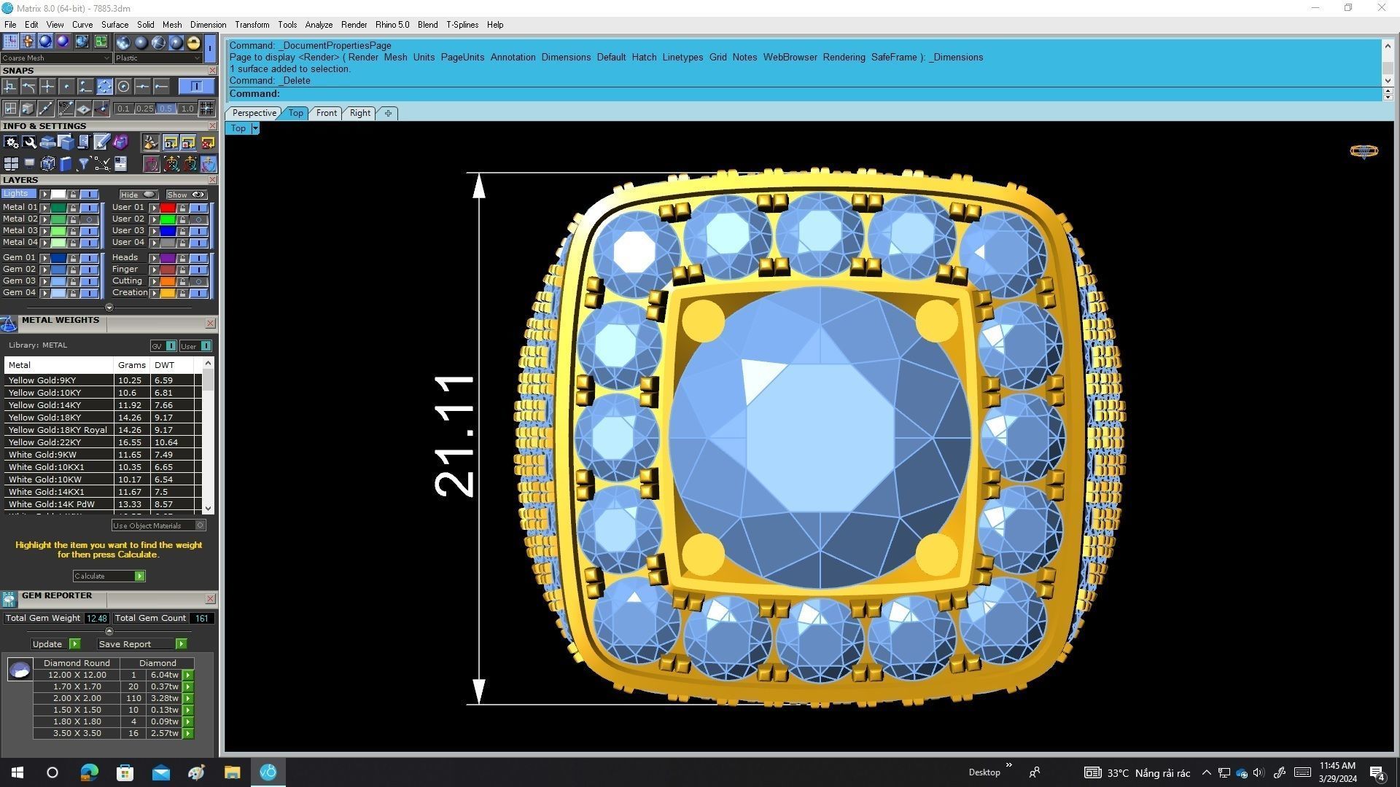Image resolution: width=1400 pixels, height=787 pixels.
Task: Enable the Intersection snap icon
Action: 48,87
